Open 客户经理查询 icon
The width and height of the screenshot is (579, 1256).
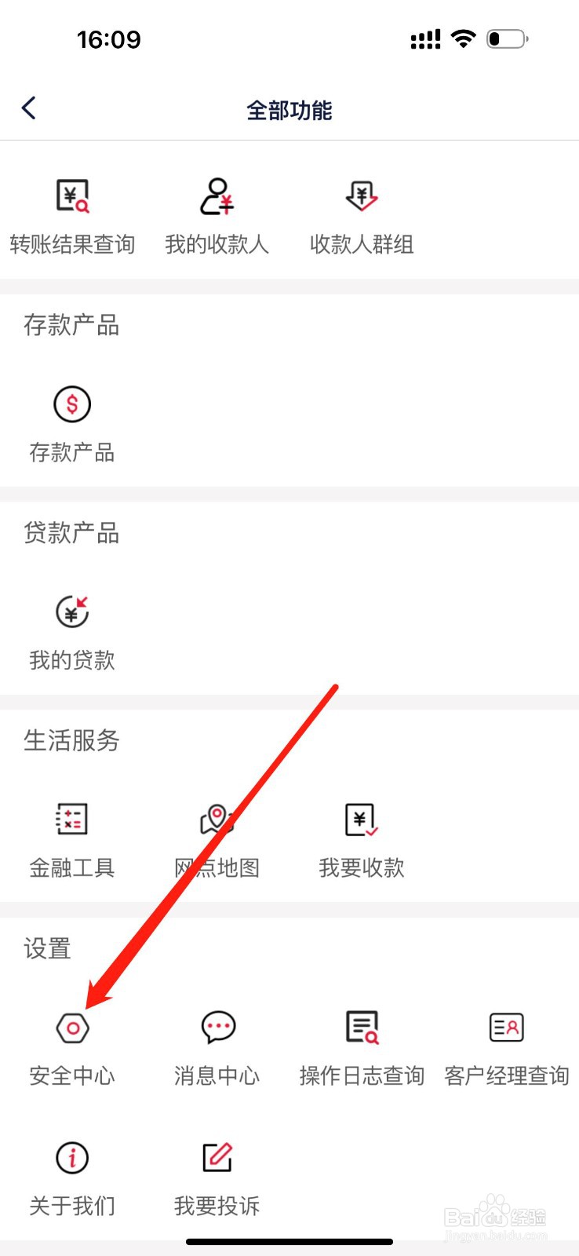click(507, 1027)
